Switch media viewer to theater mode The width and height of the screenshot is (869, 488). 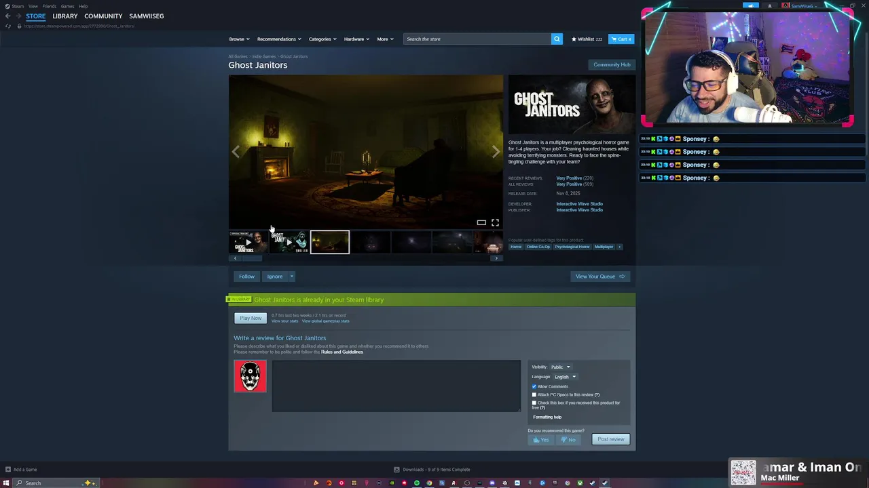(481, 222)
